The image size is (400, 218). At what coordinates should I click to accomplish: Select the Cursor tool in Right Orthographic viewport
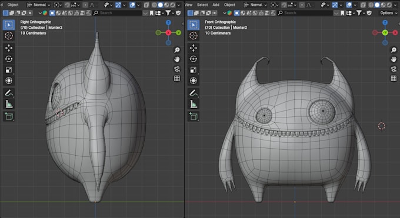[9, 36]
